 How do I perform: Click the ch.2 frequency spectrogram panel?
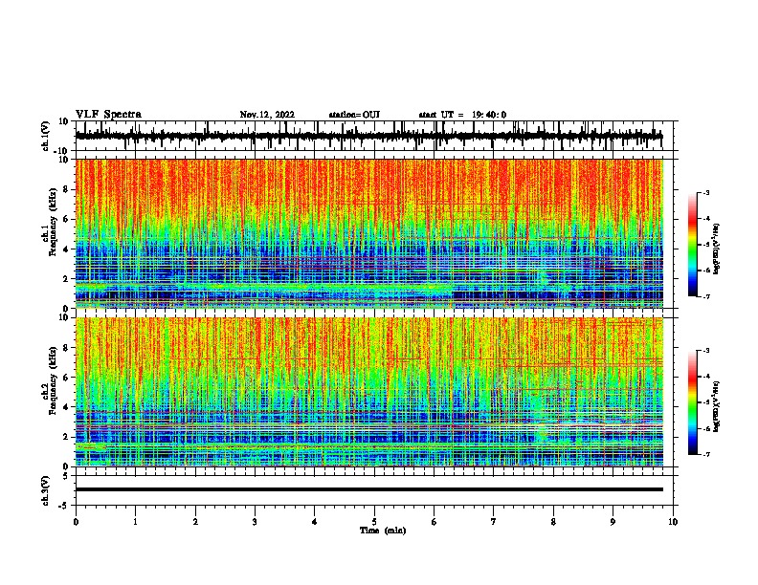[x=369, y=392]
